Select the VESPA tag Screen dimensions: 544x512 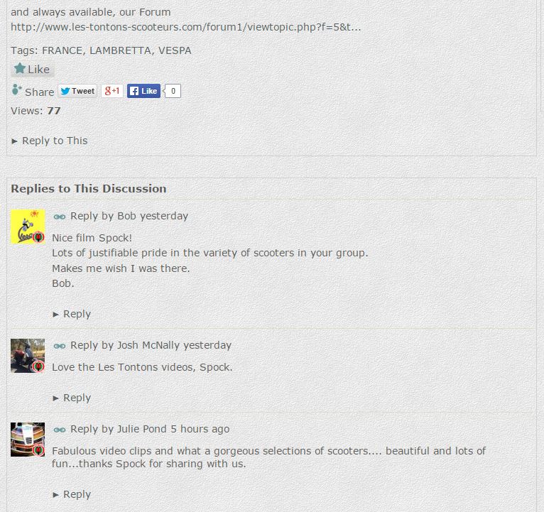click(175, 50)
